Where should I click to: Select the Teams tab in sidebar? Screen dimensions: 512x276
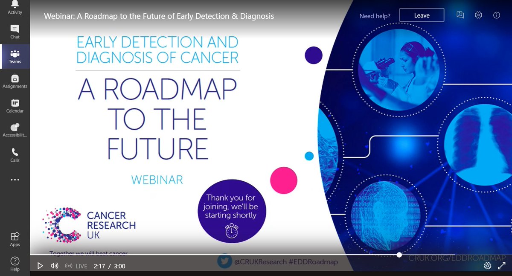(x=15, y=57)
